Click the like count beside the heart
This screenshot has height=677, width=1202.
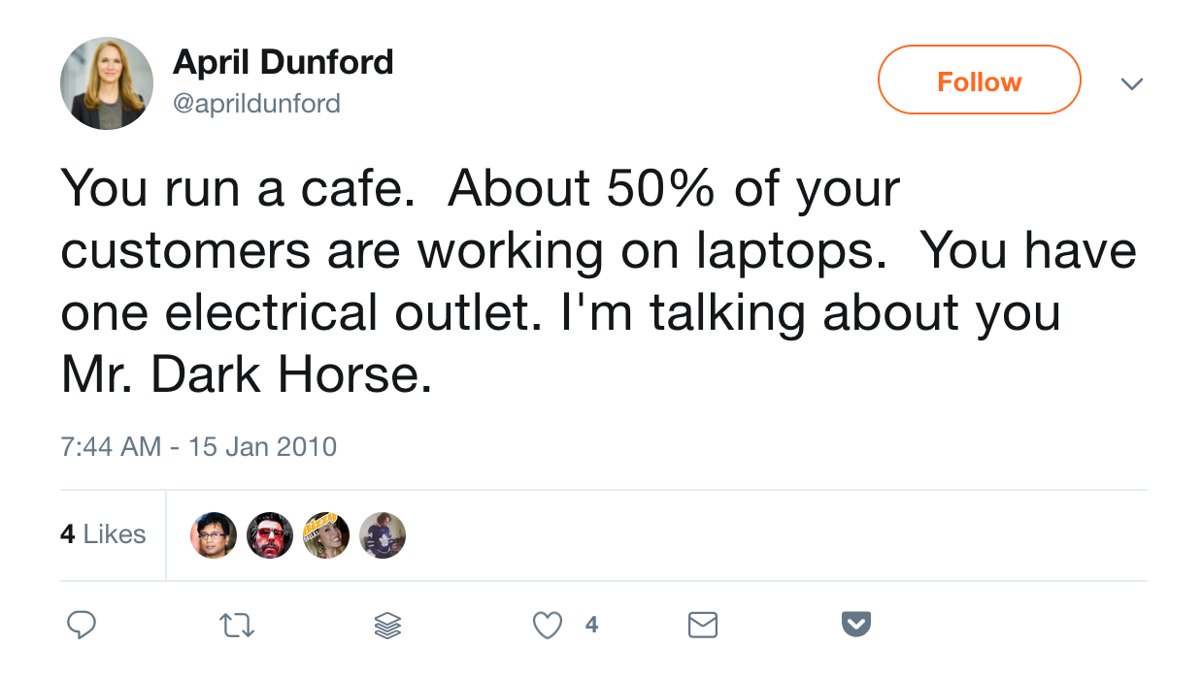591,626
